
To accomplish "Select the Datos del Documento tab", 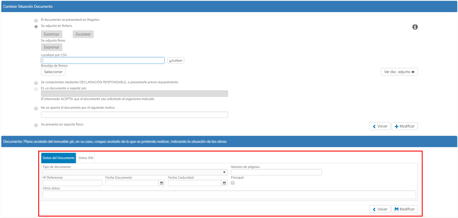I will click(59, 158).
